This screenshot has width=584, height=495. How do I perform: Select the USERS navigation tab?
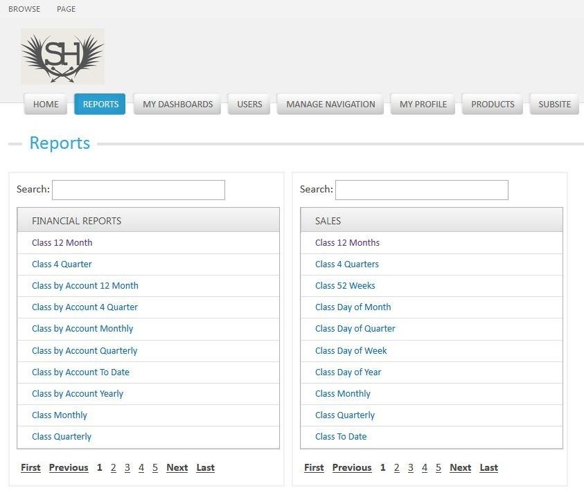click(x=249, y=105)
